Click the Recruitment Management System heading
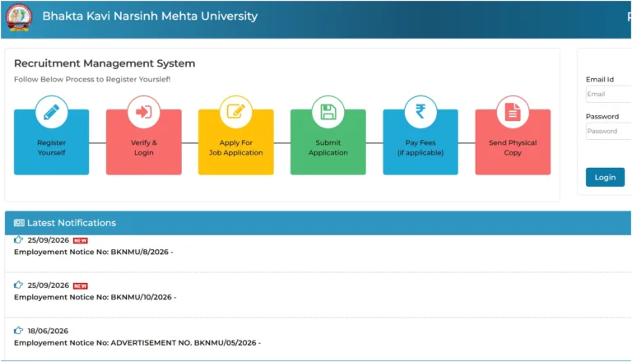This screenshot has width=632, height=362. (x=105, y=63)
